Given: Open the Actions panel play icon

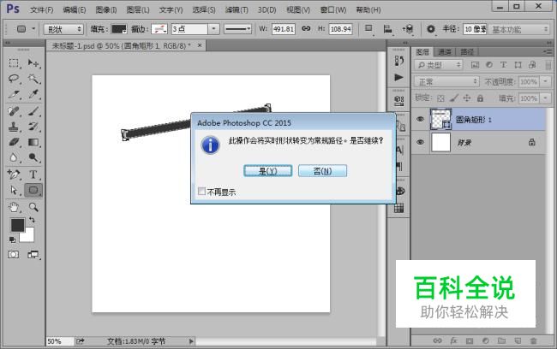Looking at the screenshot, I should point(399,77).
